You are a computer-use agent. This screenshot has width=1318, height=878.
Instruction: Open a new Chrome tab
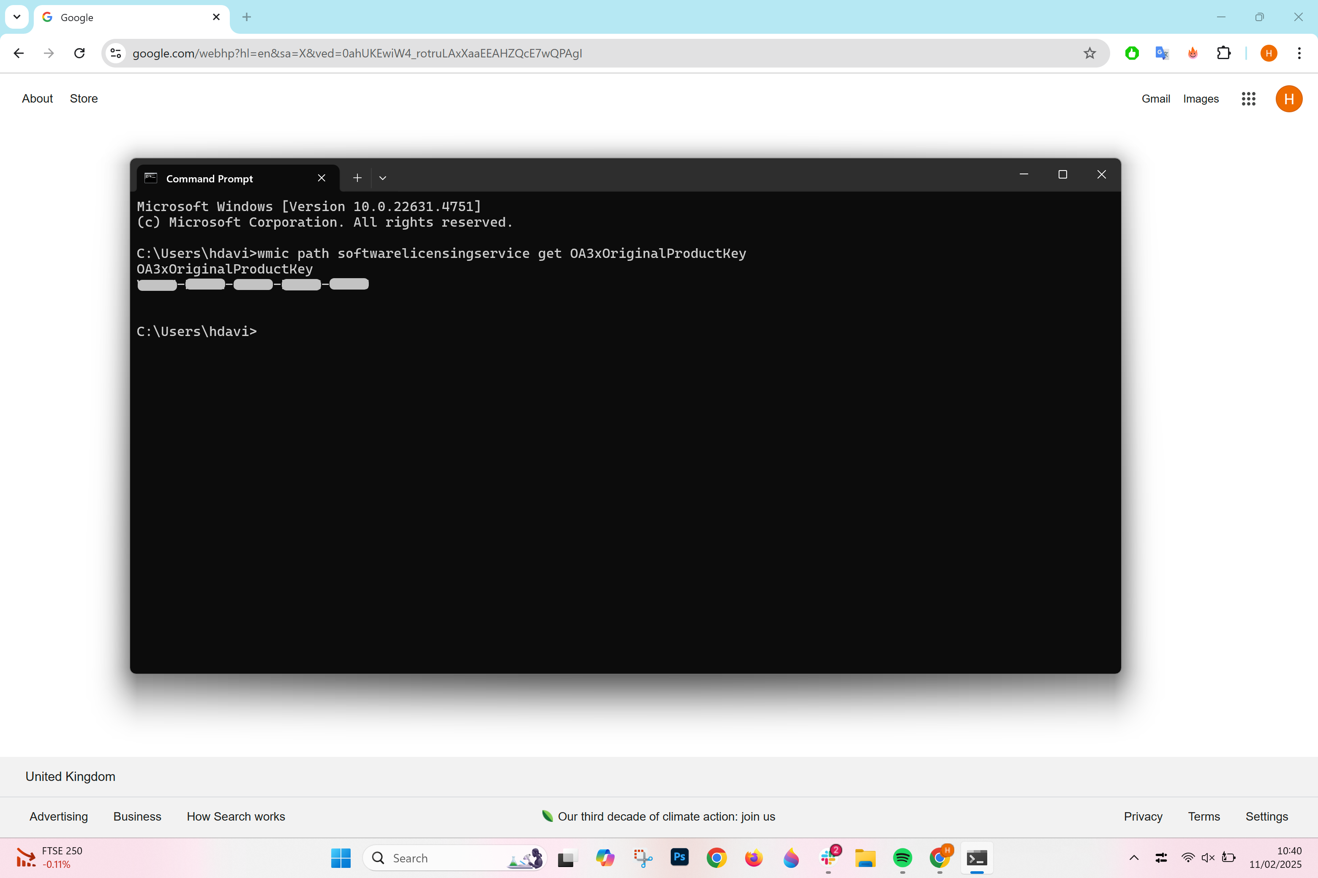coord(247,17)
